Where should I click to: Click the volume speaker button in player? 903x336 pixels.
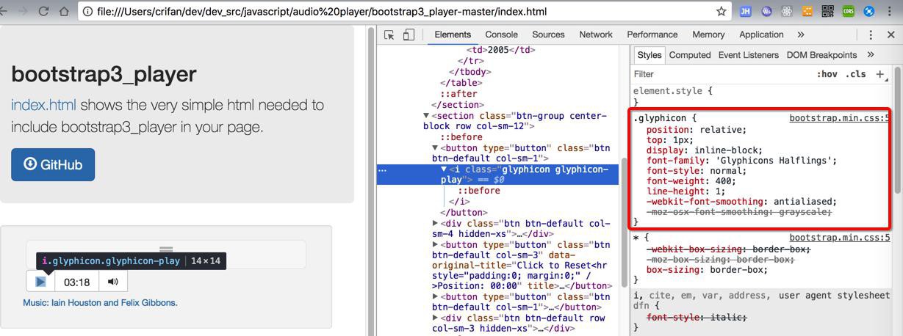click(112, 281)
